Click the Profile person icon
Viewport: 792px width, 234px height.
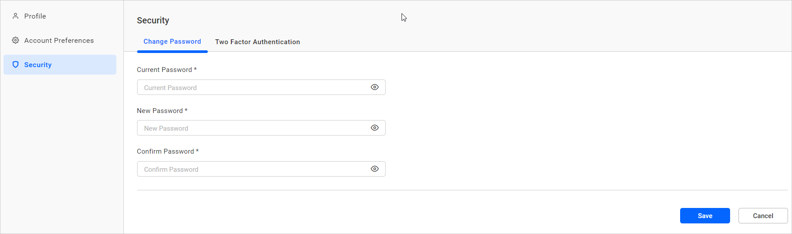click(x=15, y=16)
